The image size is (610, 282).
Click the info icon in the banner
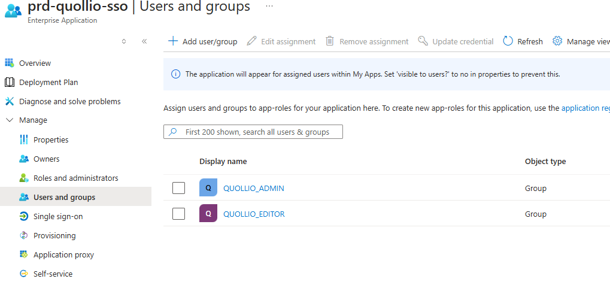[176, 74]
